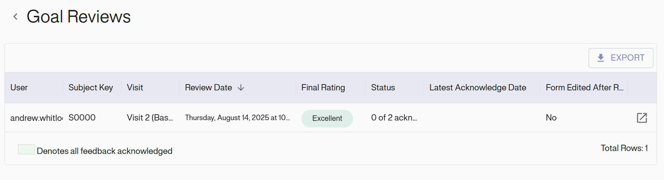Select the Excellent rating badge
Screen dimensions: 664x180
(327, 119)
